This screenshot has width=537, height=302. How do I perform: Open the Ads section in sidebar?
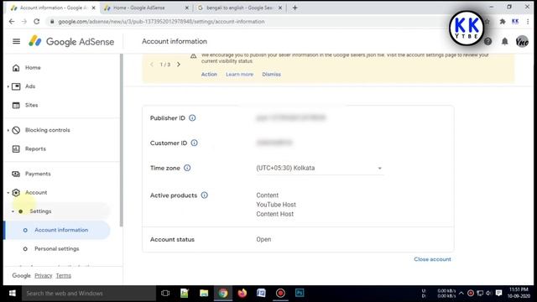pos(30,86)
